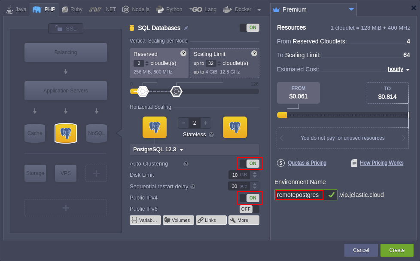Screen dimensions: 420x261
Task: Open the How Pricing Works link
Action: 381,163
